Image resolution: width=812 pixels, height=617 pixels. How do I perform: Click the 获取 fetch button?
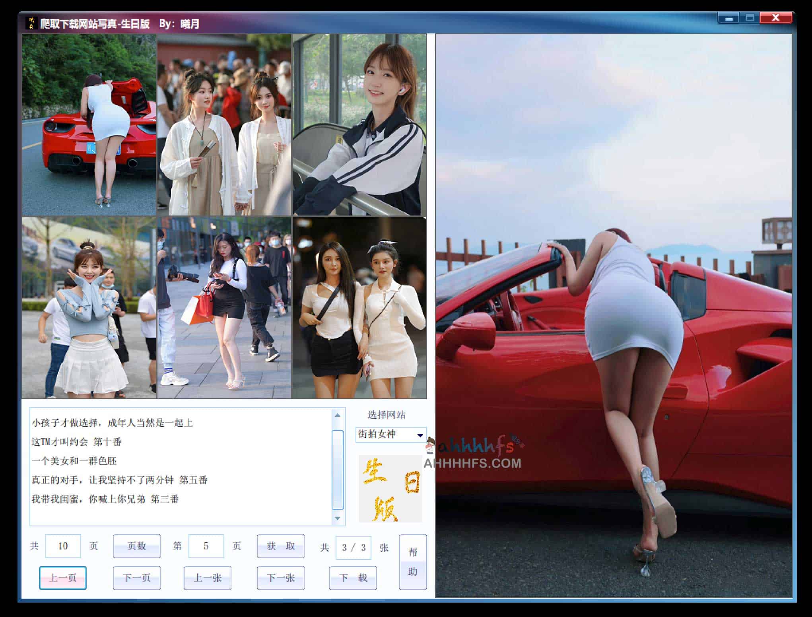(280, 546)
